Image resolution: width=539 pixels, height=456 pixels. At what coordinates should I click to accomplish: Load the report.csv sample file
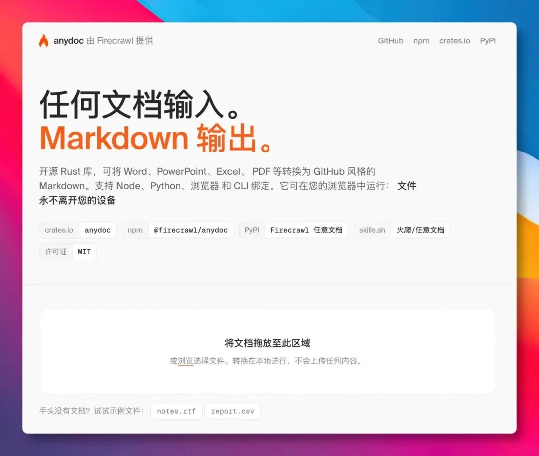pyautogui.click(x=233, y=411)
